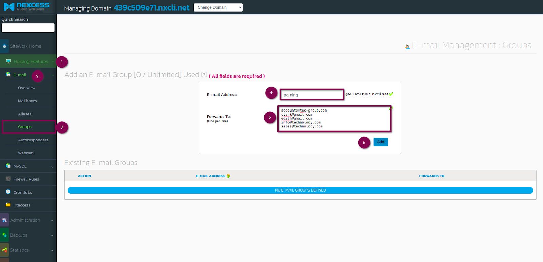Expand the Backups section arrow
The width and height of the screenshot is (543, 262).
[x=52, y=235]
